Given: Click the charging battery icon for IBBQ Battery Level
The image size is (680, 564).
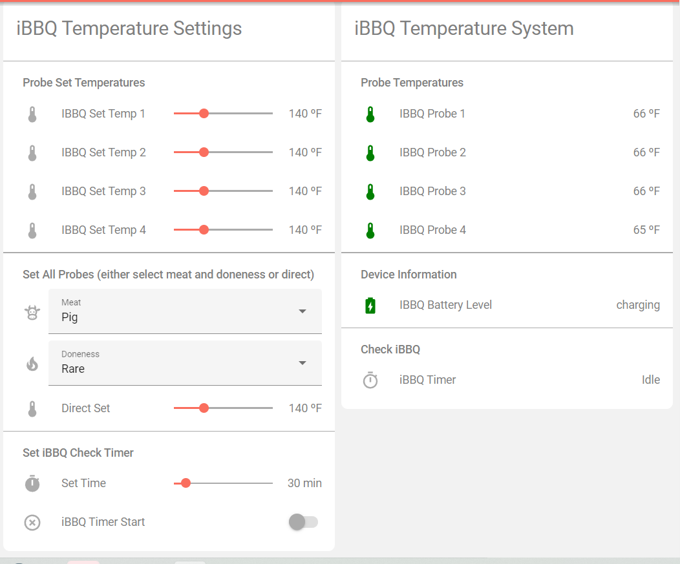Looking at the screenshot, I should coord(370,305).
